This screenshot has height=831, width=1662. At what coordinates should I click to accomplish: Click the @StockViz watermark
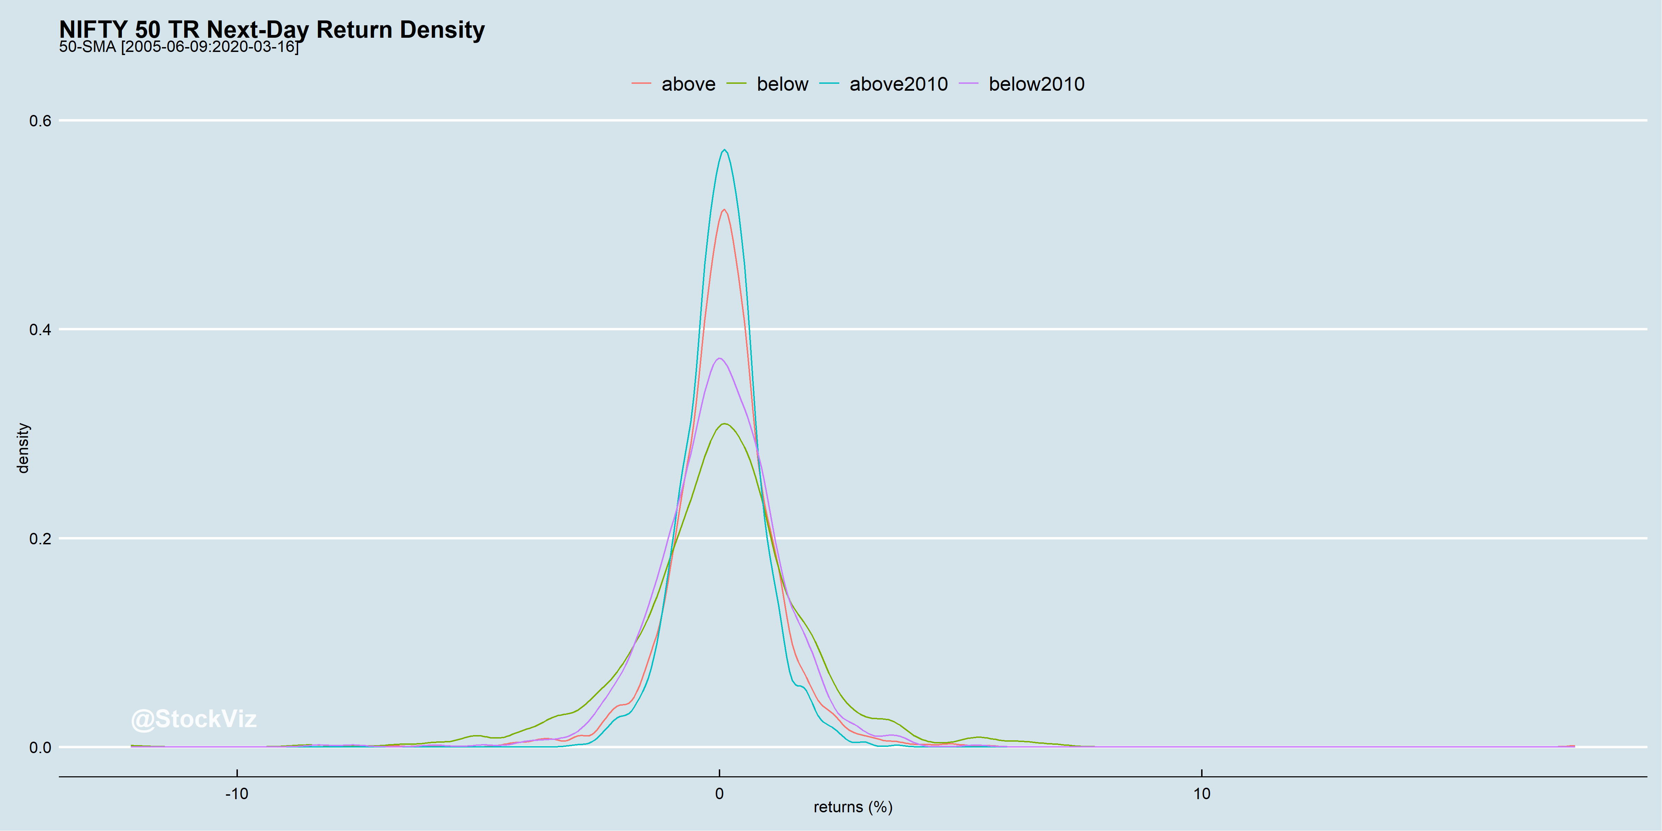click(194, 719)
